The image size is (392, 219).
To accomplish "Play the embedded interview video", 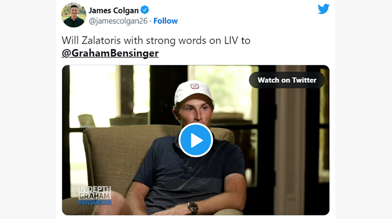I will tap(195, 140).
